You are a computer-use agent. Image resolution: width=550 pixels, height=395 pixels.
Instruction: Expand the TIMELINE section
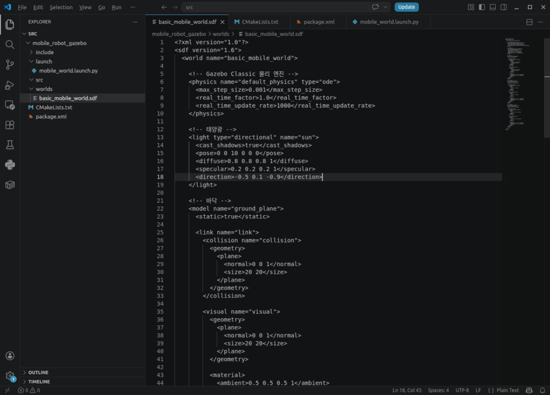tap(83, 382)
